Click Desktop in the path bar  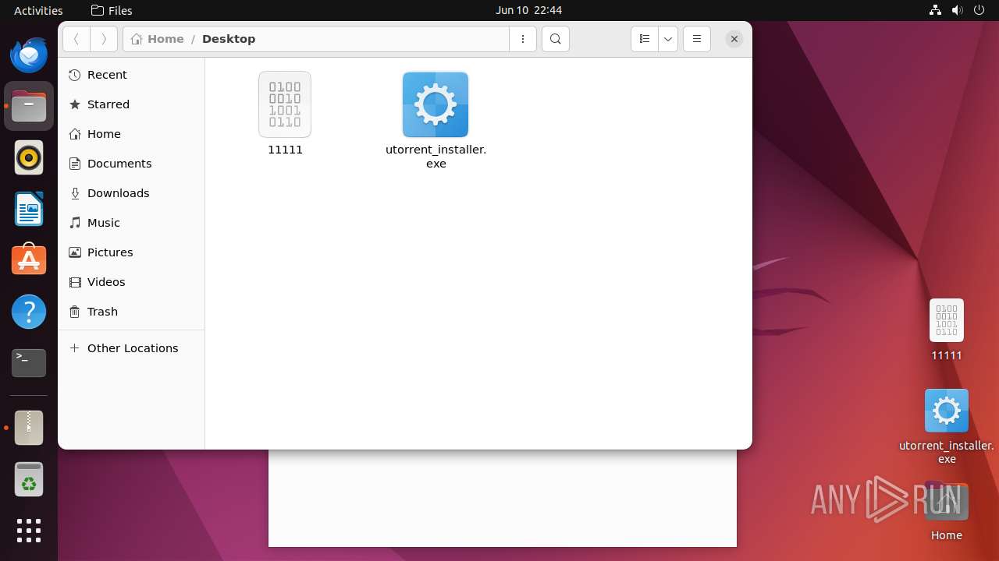229,39
